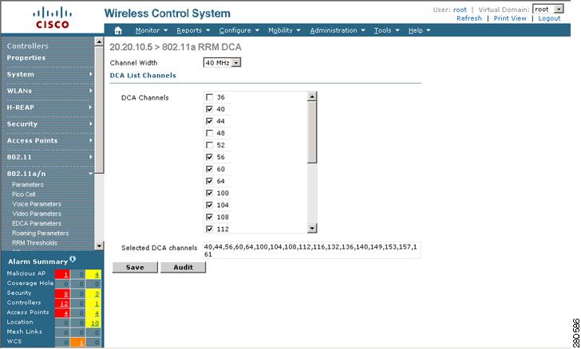Click the Save button
The width and height of the screenshot is (581, 349).
coord(135,267)
